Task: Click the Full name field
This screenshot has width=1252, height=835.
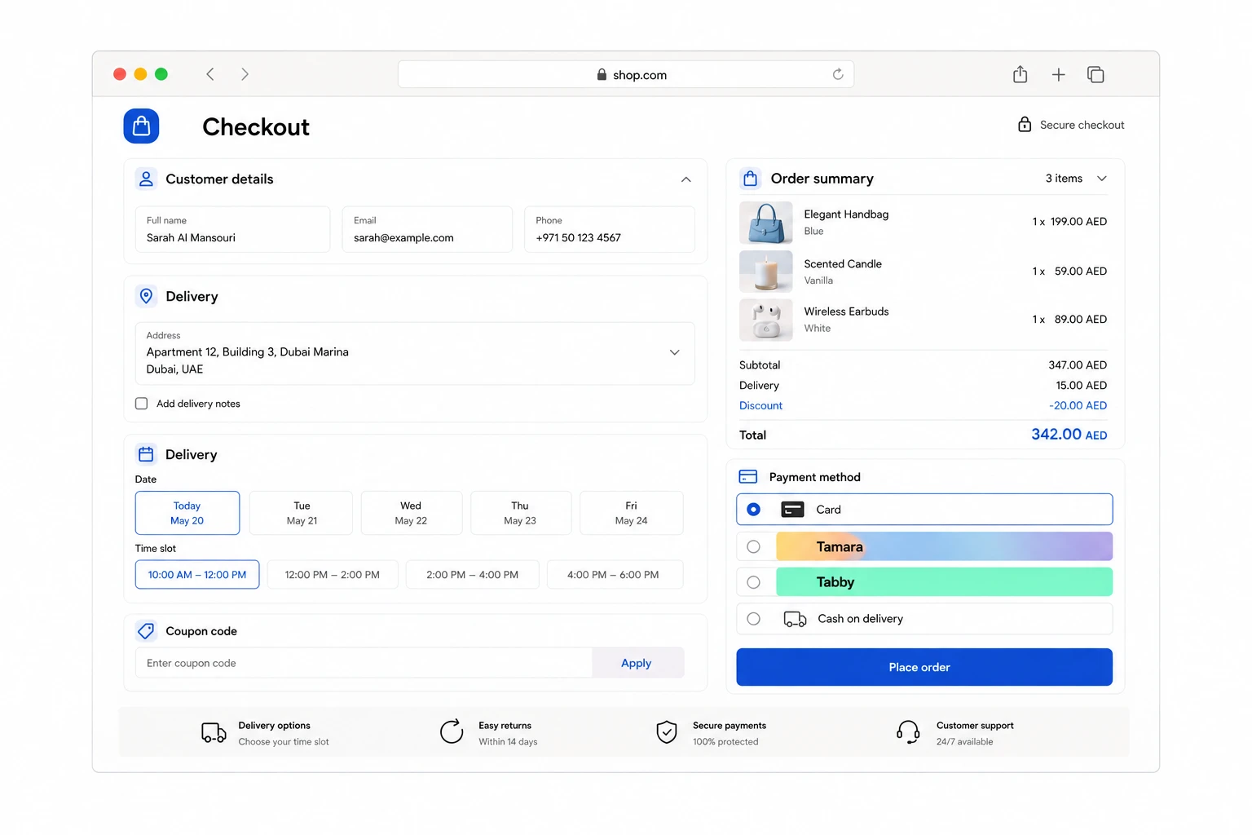Action: tap(233, 229)
